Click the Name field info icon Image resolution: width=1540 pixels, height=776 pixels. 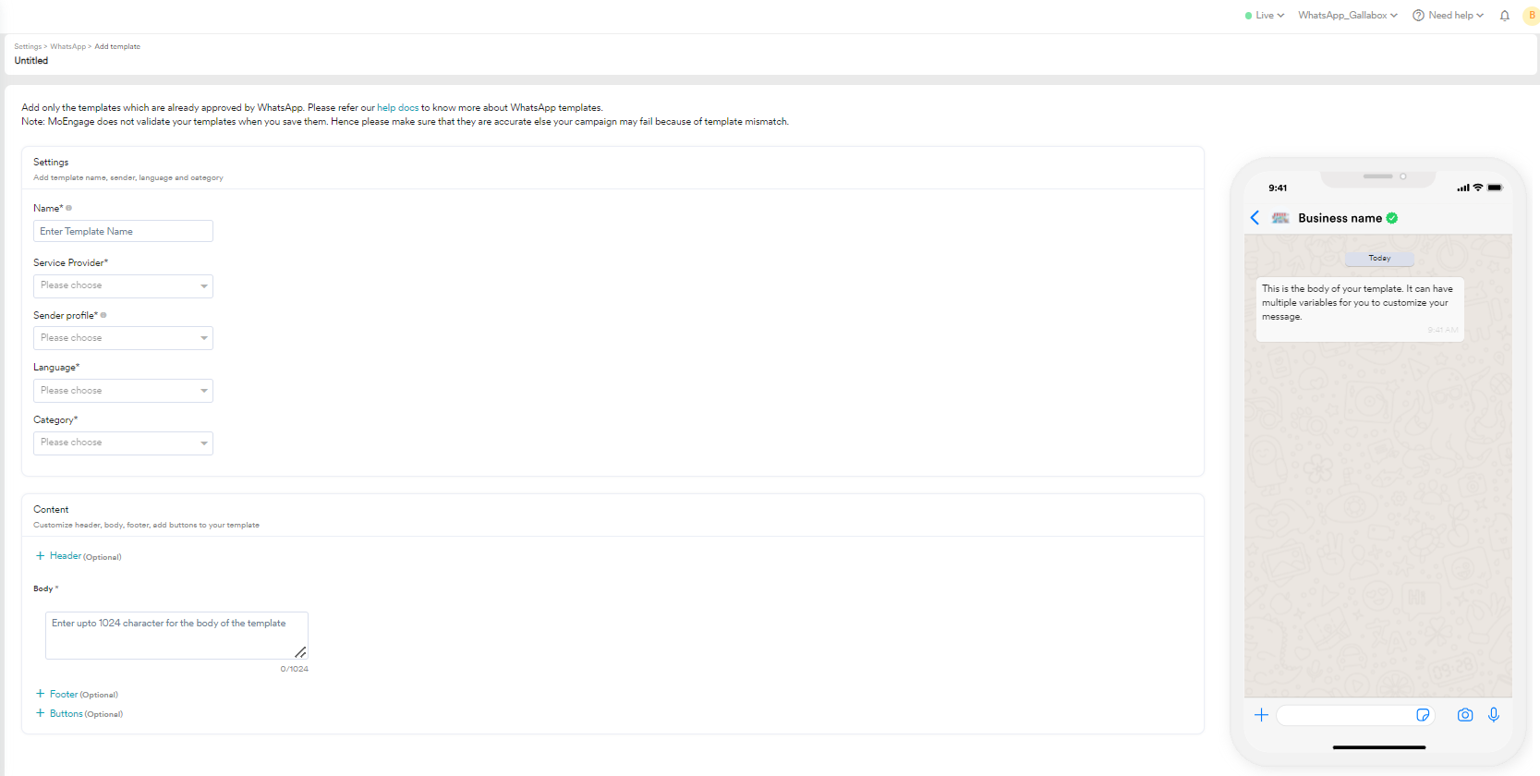pyautogui.click(x=69, y=208)
